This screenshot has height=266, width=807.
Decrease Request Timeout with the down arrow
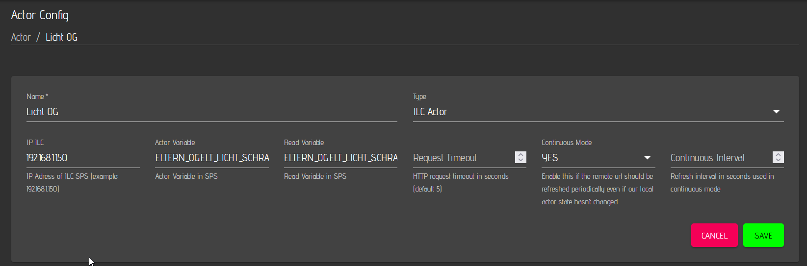point(521,160)
